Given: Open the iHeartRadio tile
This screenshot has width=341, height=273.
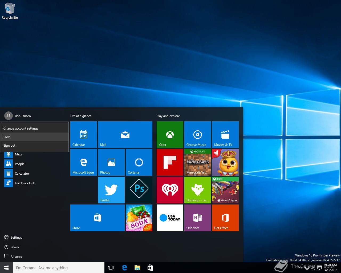Looking at the screenshot, I should tap(170, 190).
